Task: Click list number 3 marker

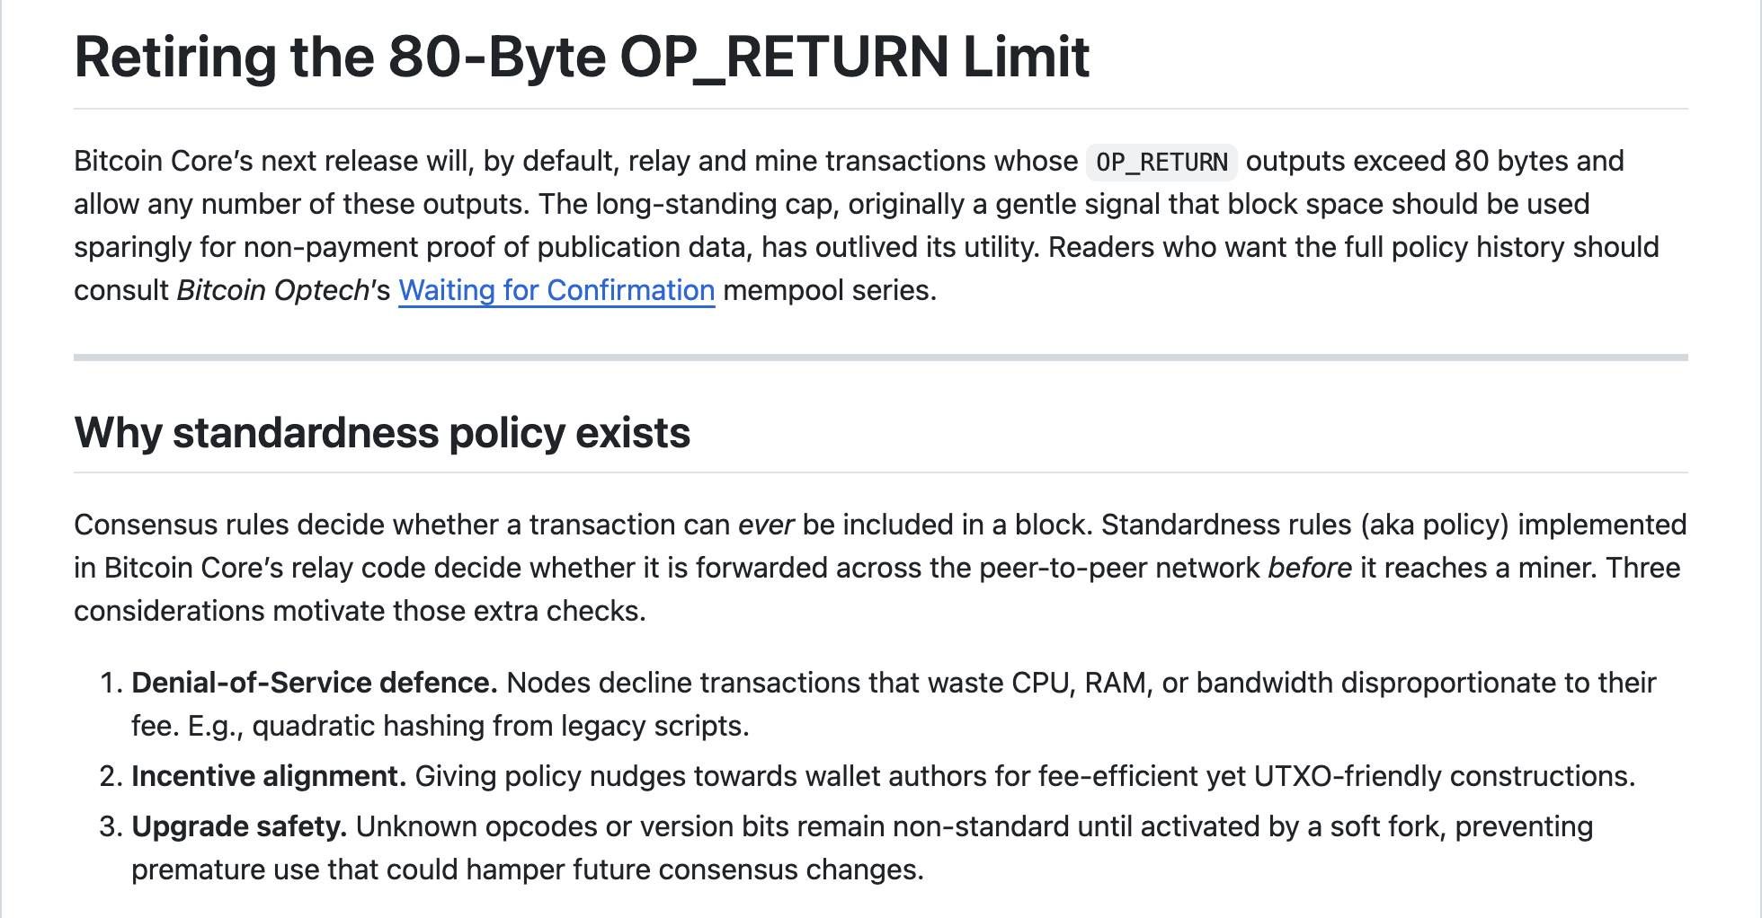Action: [x=110, y=826]
